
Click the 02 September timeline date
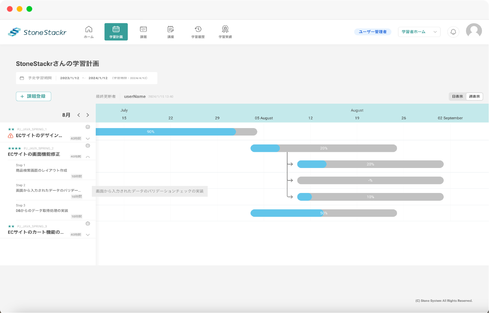click(x=450, y=118)
